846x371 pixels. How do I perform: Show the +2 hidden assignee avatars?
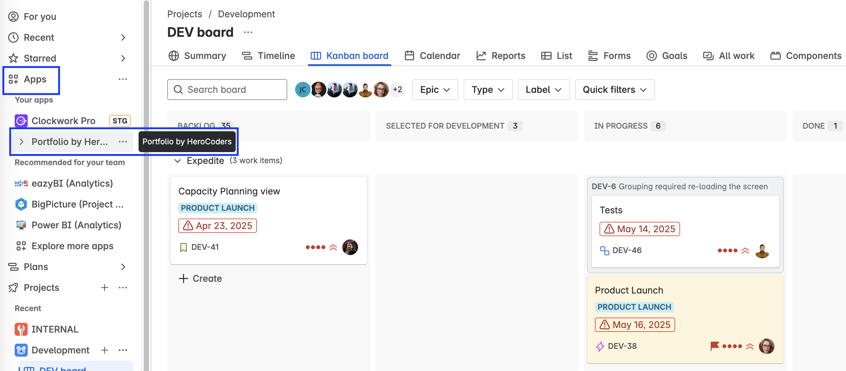coord(397,89)
